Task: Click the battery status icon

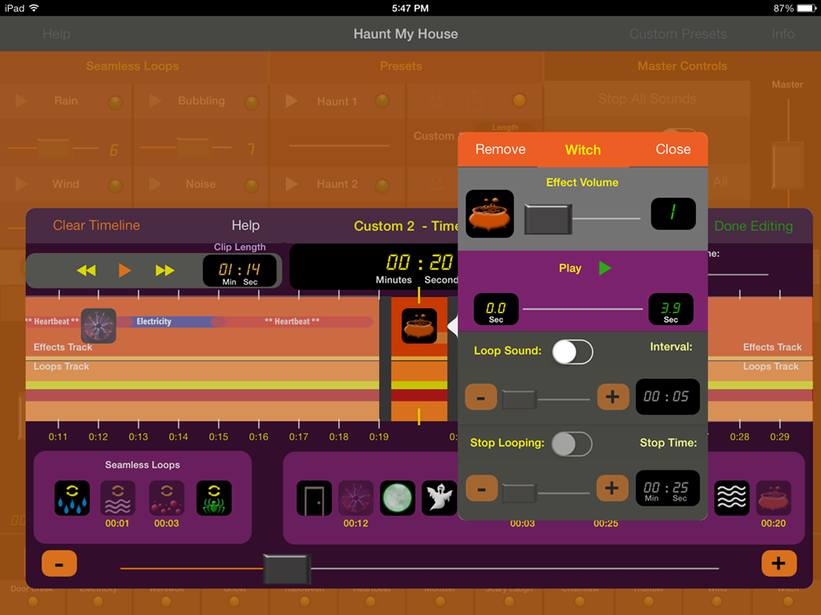Action: tap(807, 8)
